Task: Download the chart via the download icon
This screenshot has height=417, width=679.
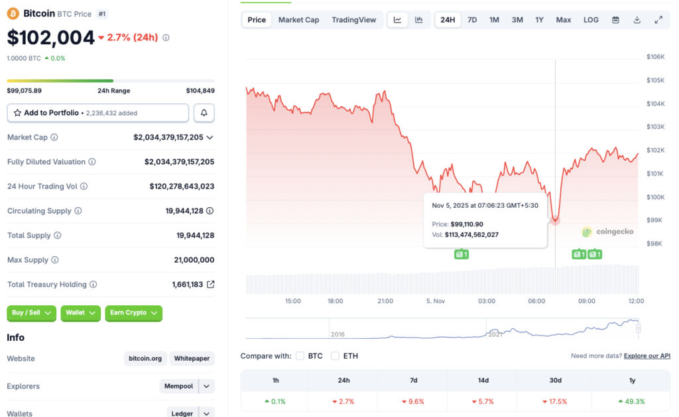Action: [x=637, y=20]
